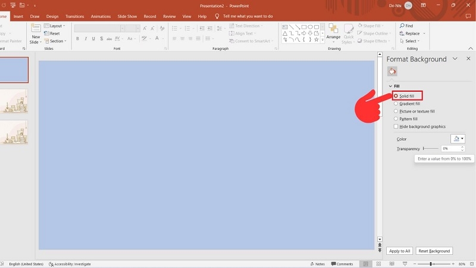Decrease font size with the smaller A icon

[x=152, y=28]
